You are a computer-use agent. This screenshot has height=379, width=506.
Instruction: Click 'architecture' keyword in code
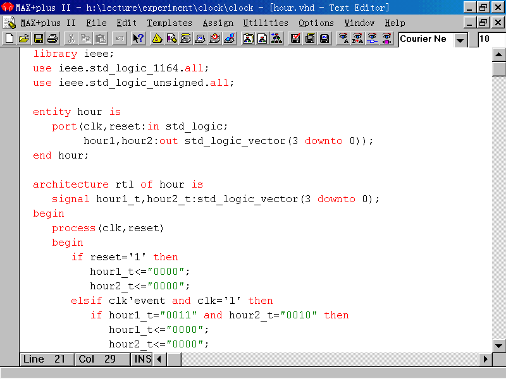[71, 184]
